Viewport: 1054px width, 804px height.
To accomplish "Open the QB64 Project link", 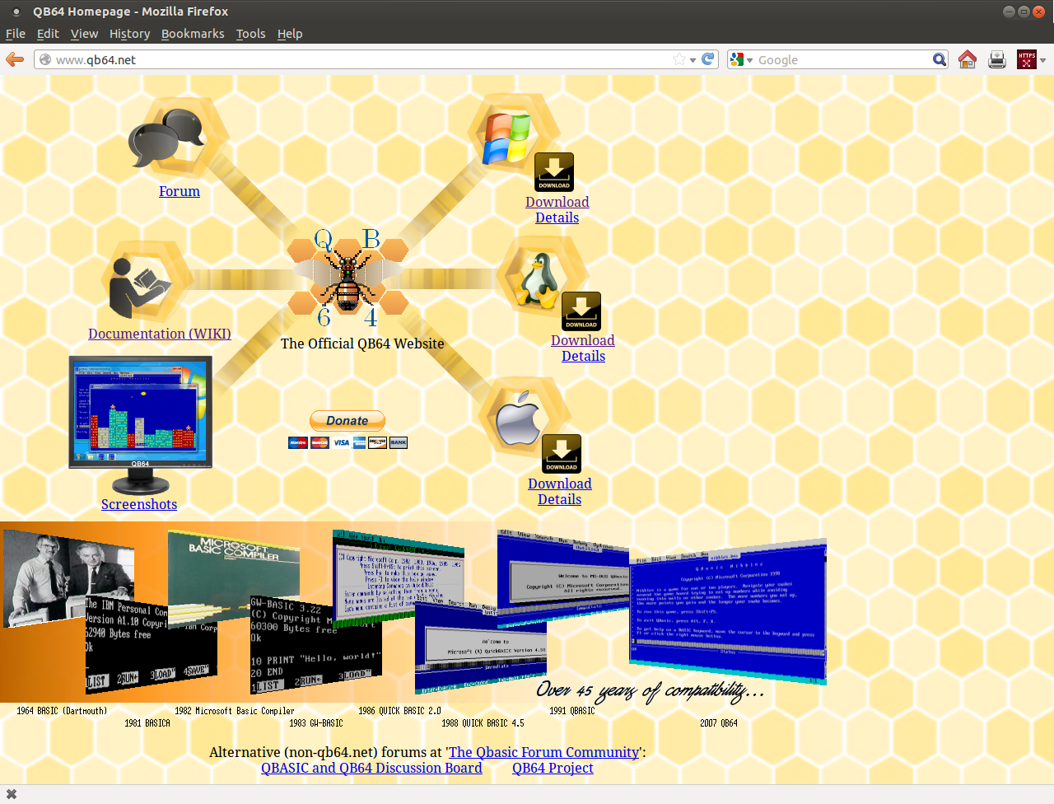I will coord(553,768).
